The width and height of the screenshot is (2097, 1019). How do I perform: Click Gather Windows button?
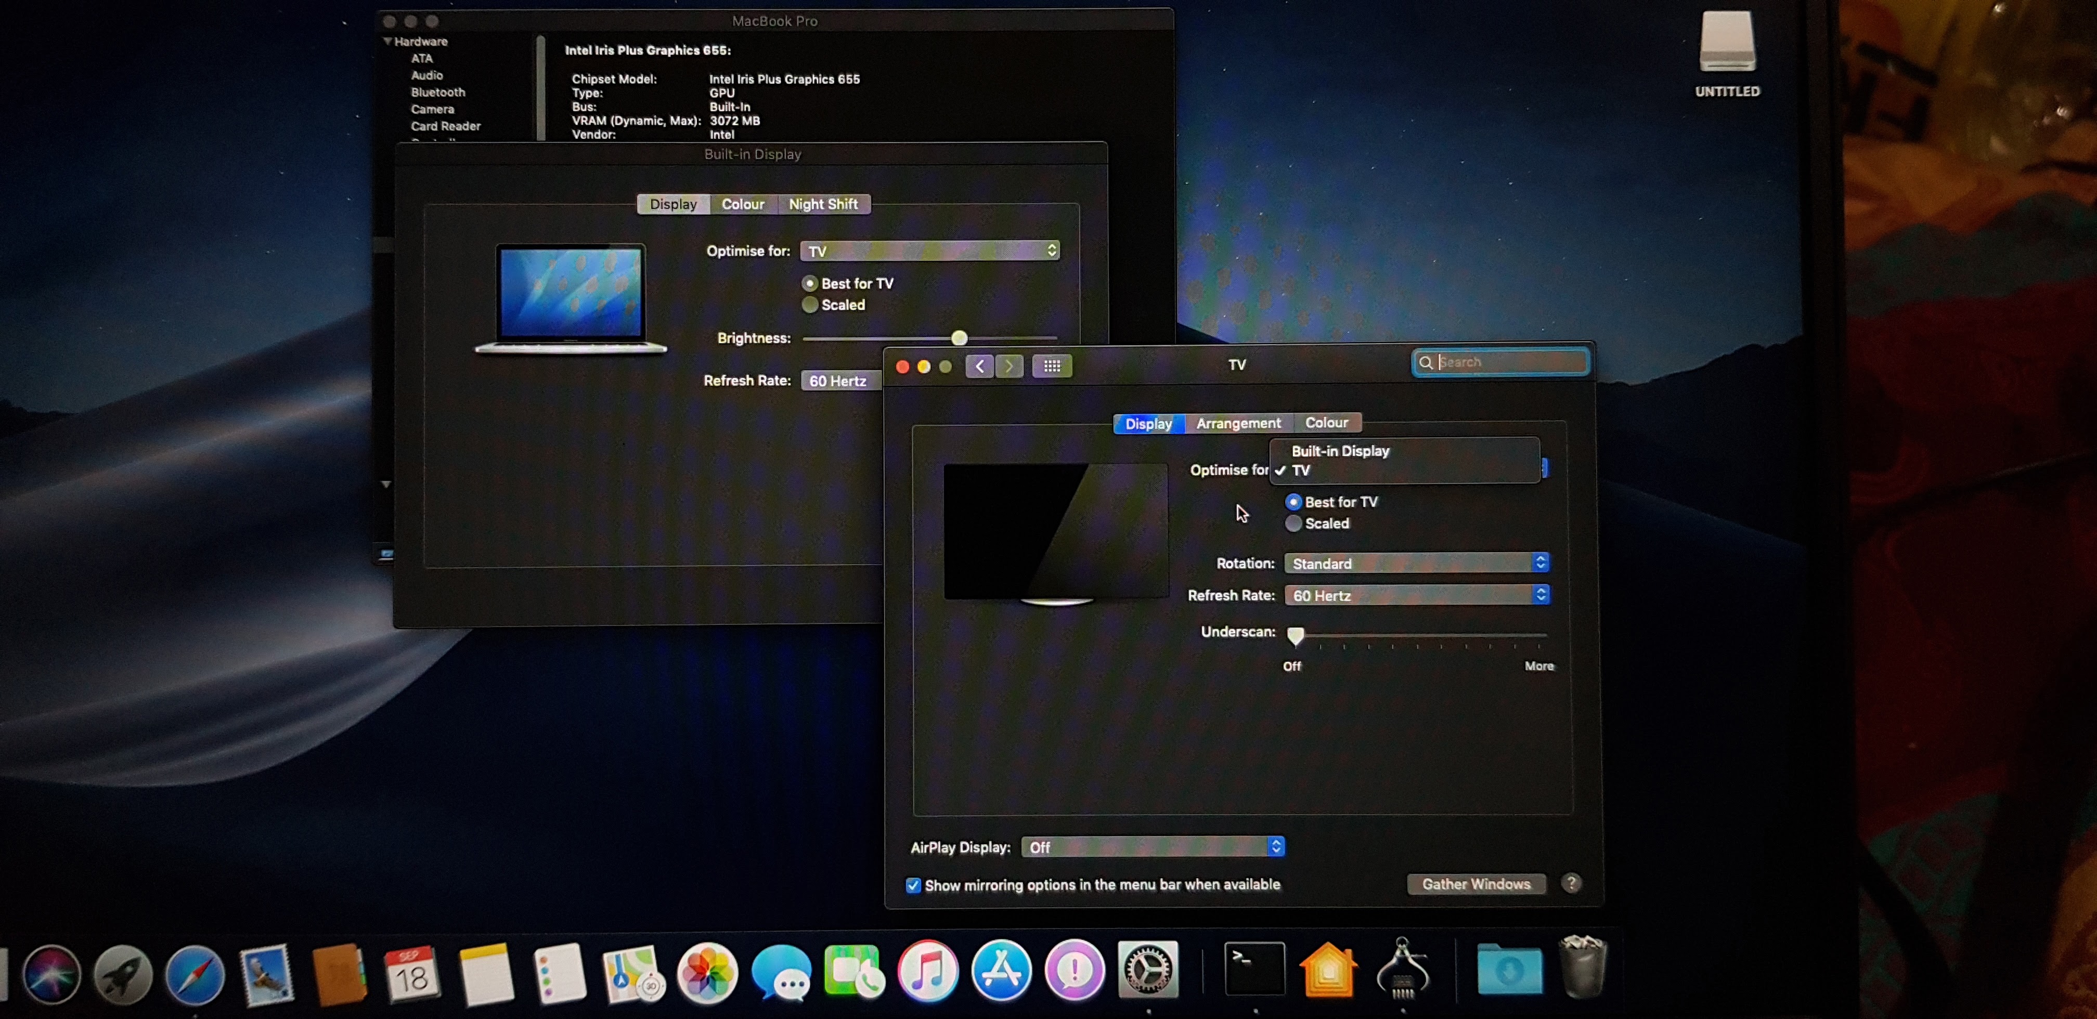1477,885
